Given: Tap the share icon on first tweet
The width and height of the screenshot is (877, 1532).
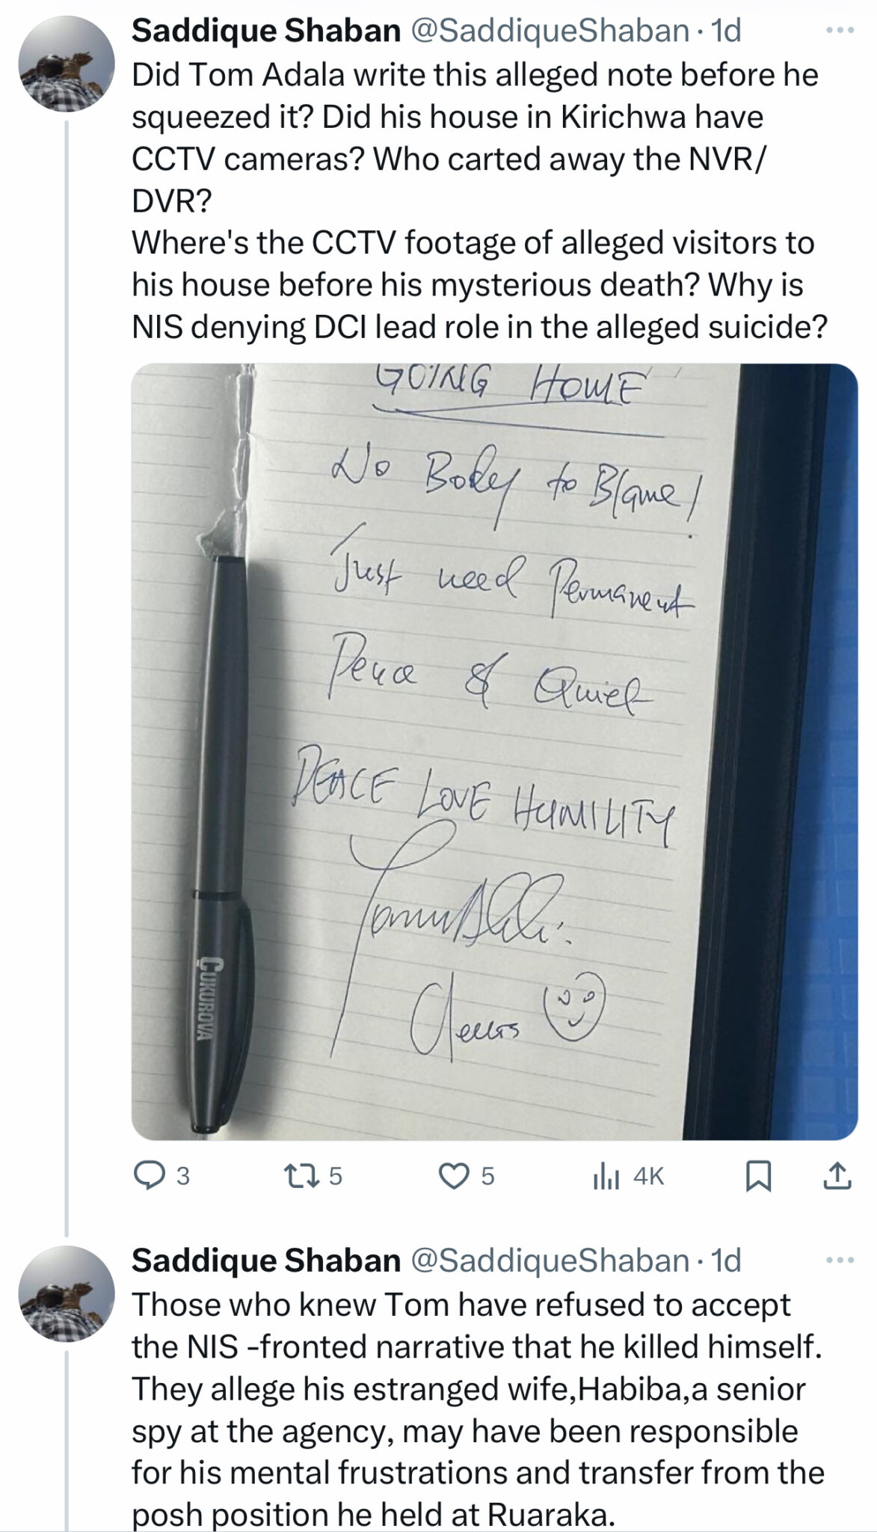Looking at the screenshot, I should coord(837,1177).
